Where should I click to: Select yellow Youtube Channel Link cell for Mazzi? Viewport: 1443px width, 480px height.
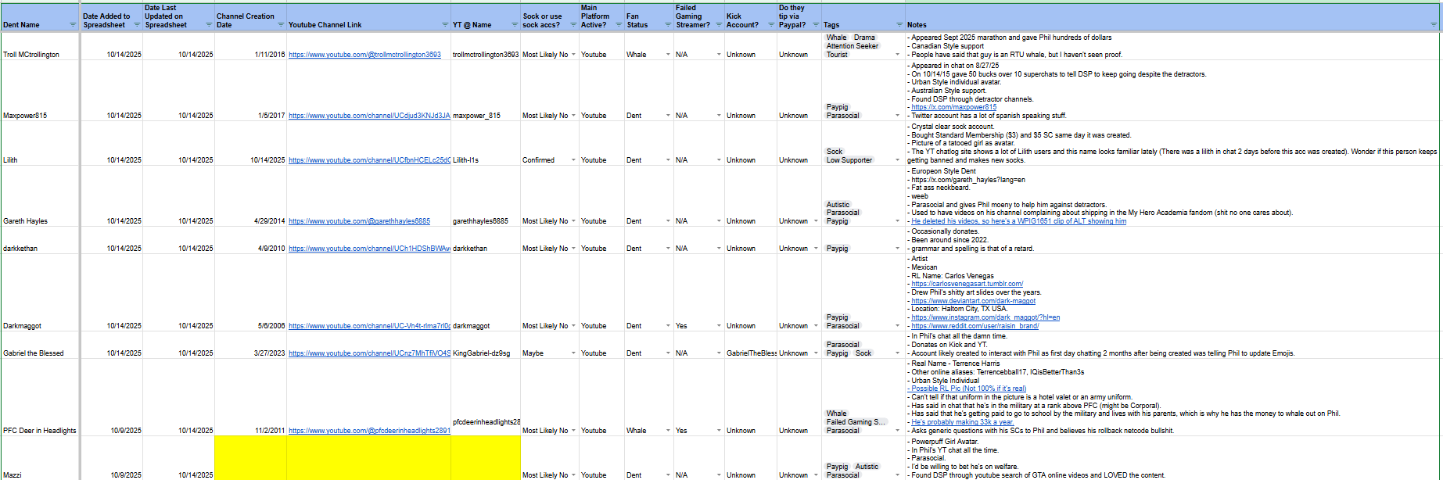pyautogui.click(x=368, y=458)
